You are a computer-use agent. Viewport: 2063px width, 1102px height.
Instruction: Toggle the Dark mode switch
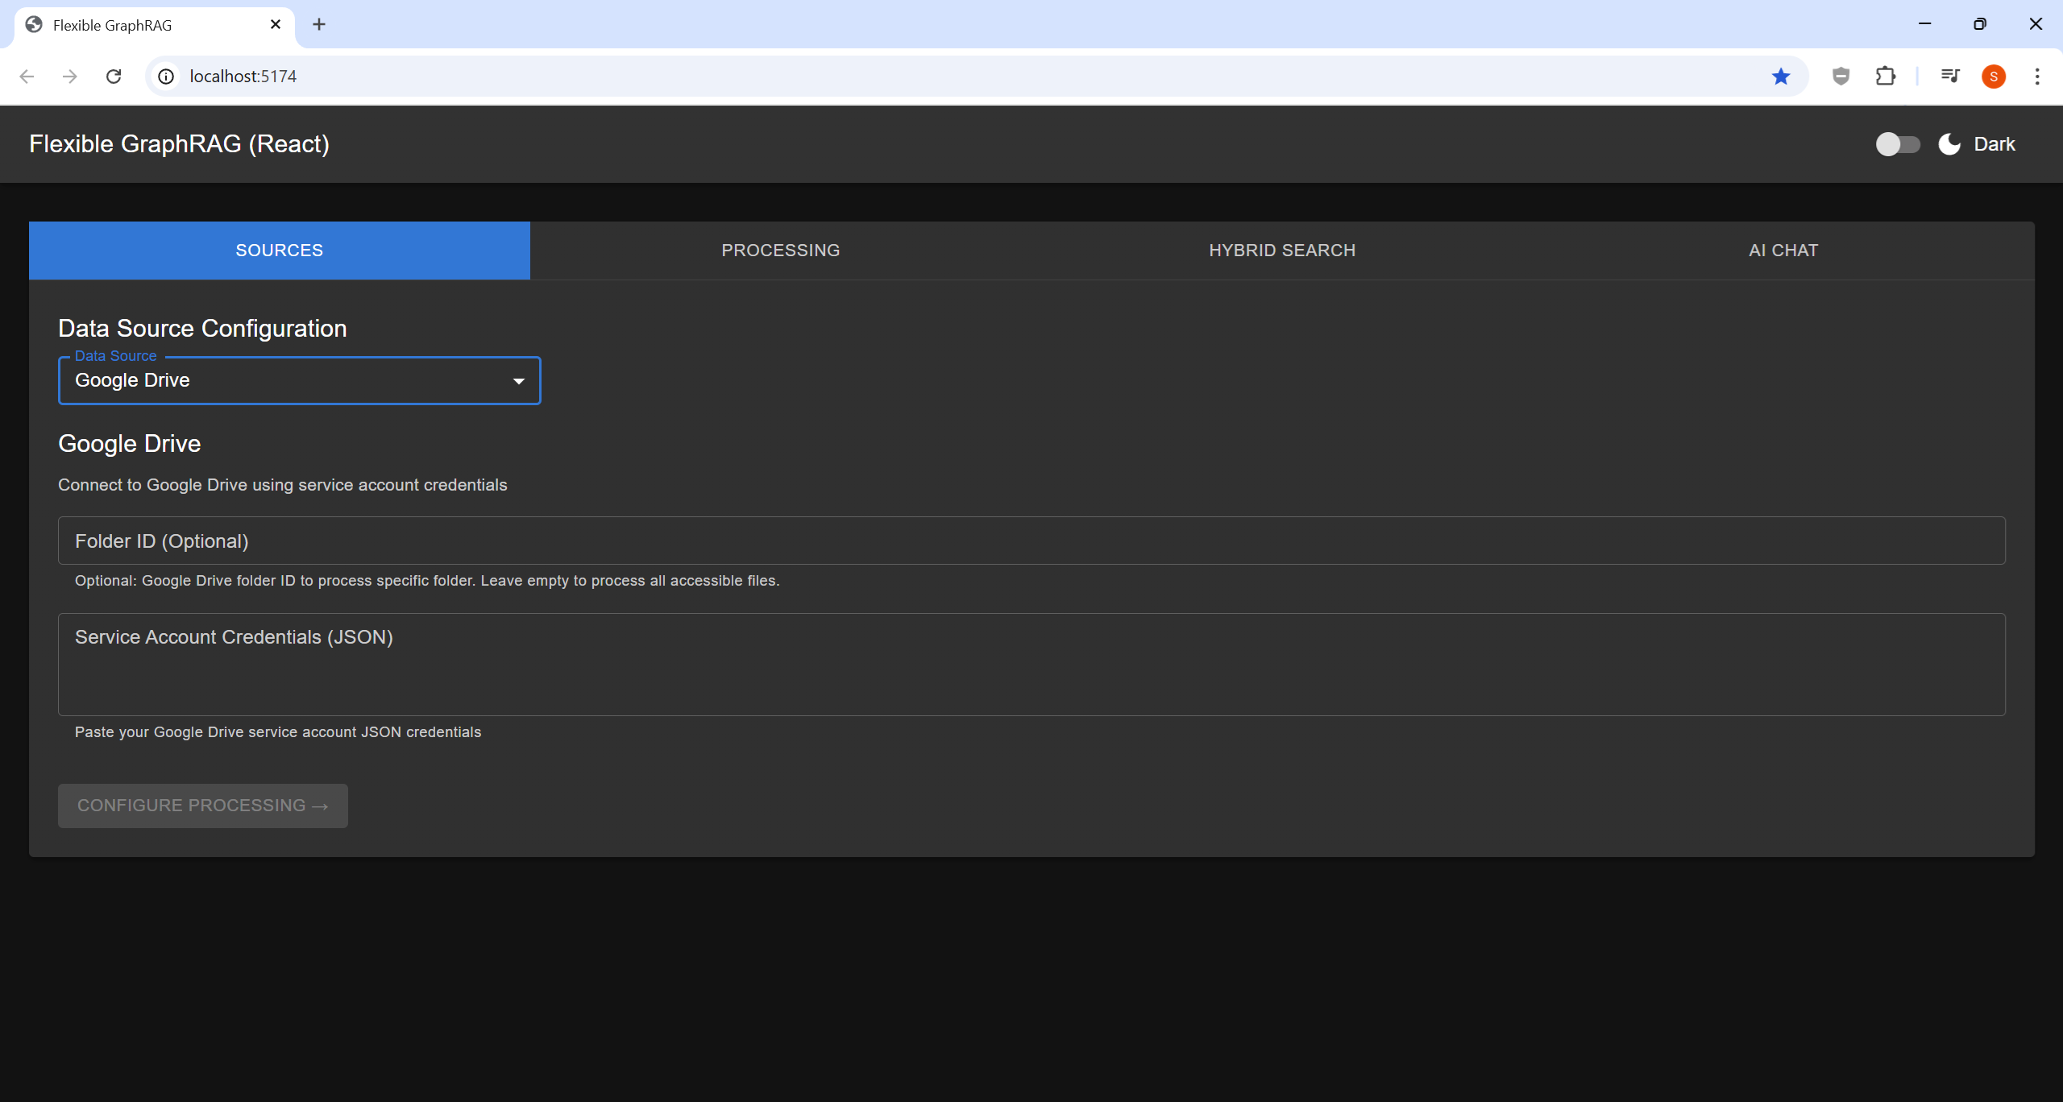pos(1897,143)
